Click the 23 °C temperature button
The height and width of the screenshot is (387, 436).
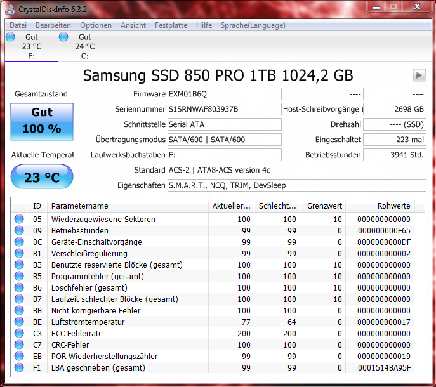click(42, 176)
